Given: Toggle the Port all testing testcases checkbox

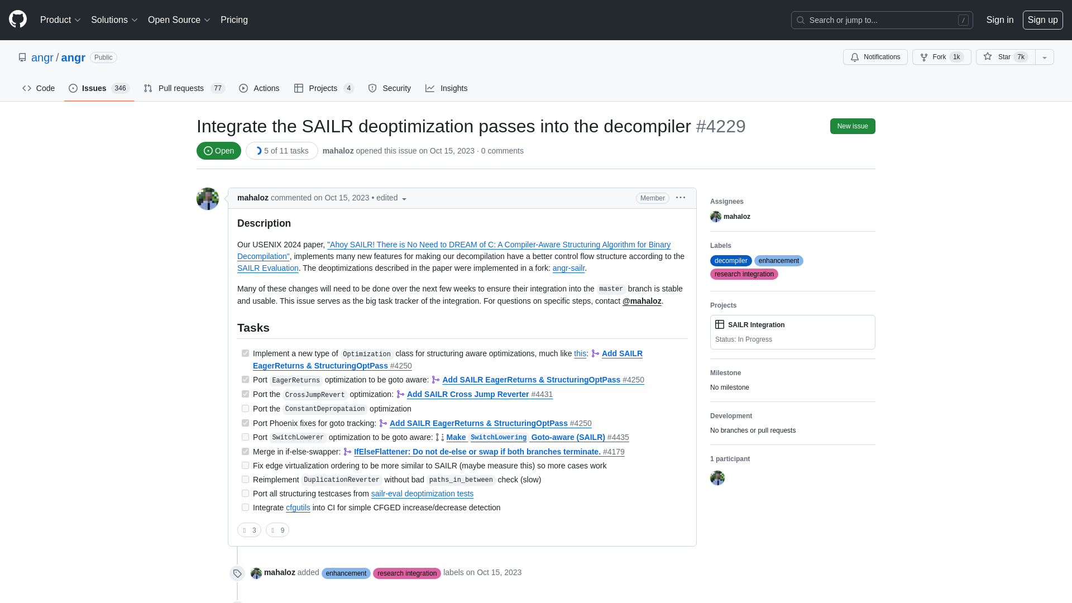Looking at the screenshot, I should [x=245, y=494].
